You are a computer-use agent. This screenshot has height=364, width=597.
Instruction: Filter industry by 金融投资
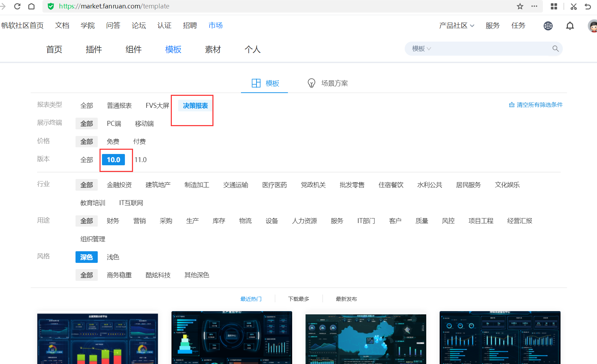[x=119, y=185]
